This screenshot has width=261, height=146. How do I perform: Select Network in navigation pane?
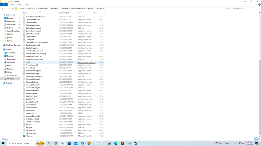click(x=9, y=83)
